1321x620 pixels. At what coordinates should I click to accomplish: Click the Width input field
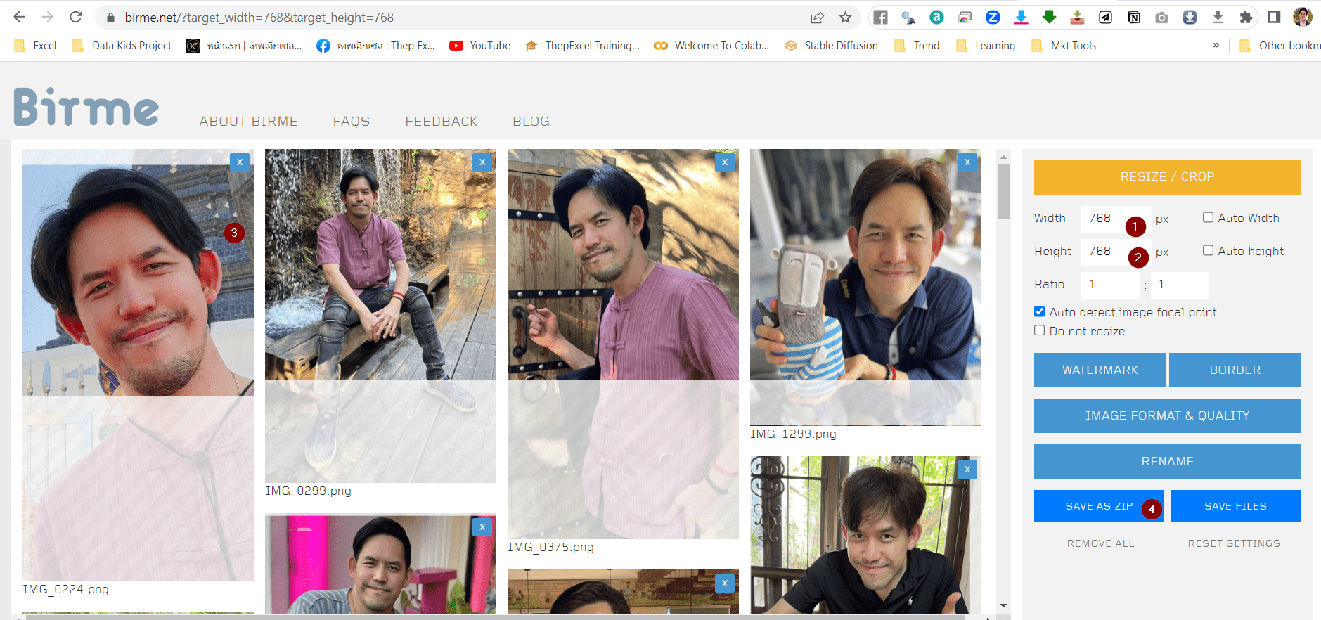pyautogui.click(x=1116, y=219)
